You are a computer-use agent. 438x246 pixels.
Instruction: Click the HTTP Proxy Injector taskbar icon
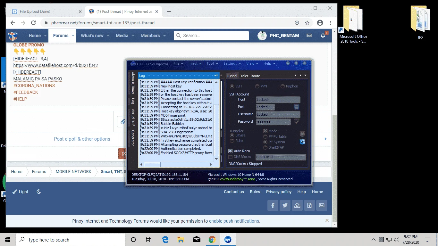(x=228, y=240)
